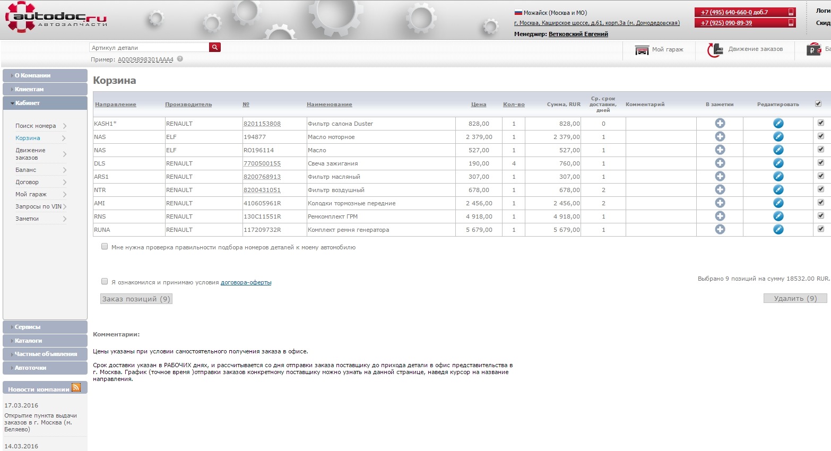The height and width of the screenshot is (451, 831).
Task: Subscribe via the company news RSS icon
Action: point(76,388)
